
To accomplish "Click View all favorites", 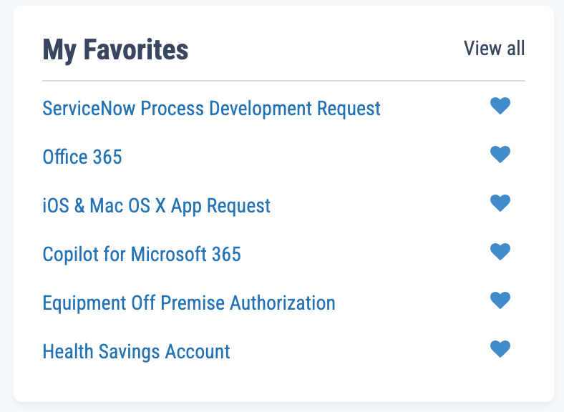I will [x=494, y=49].
